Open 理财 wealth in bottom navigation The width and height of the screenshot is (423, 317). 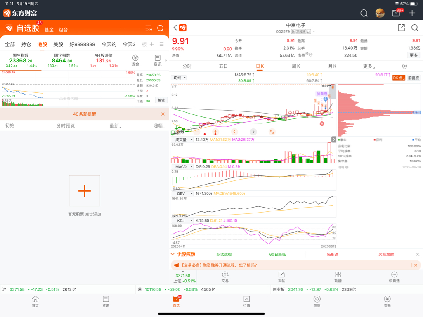click(x=317, y=301)
